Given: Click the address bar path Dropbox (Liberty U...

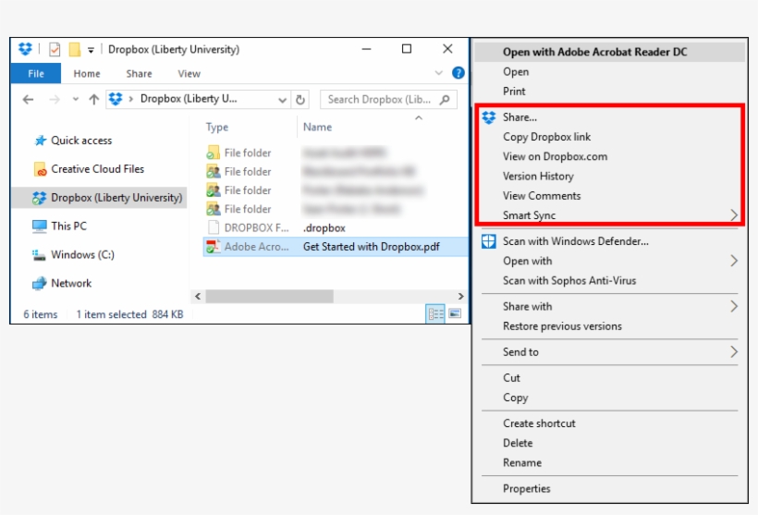Looking at the screenshot, I should pyautogui.click(x=189, y=99).
